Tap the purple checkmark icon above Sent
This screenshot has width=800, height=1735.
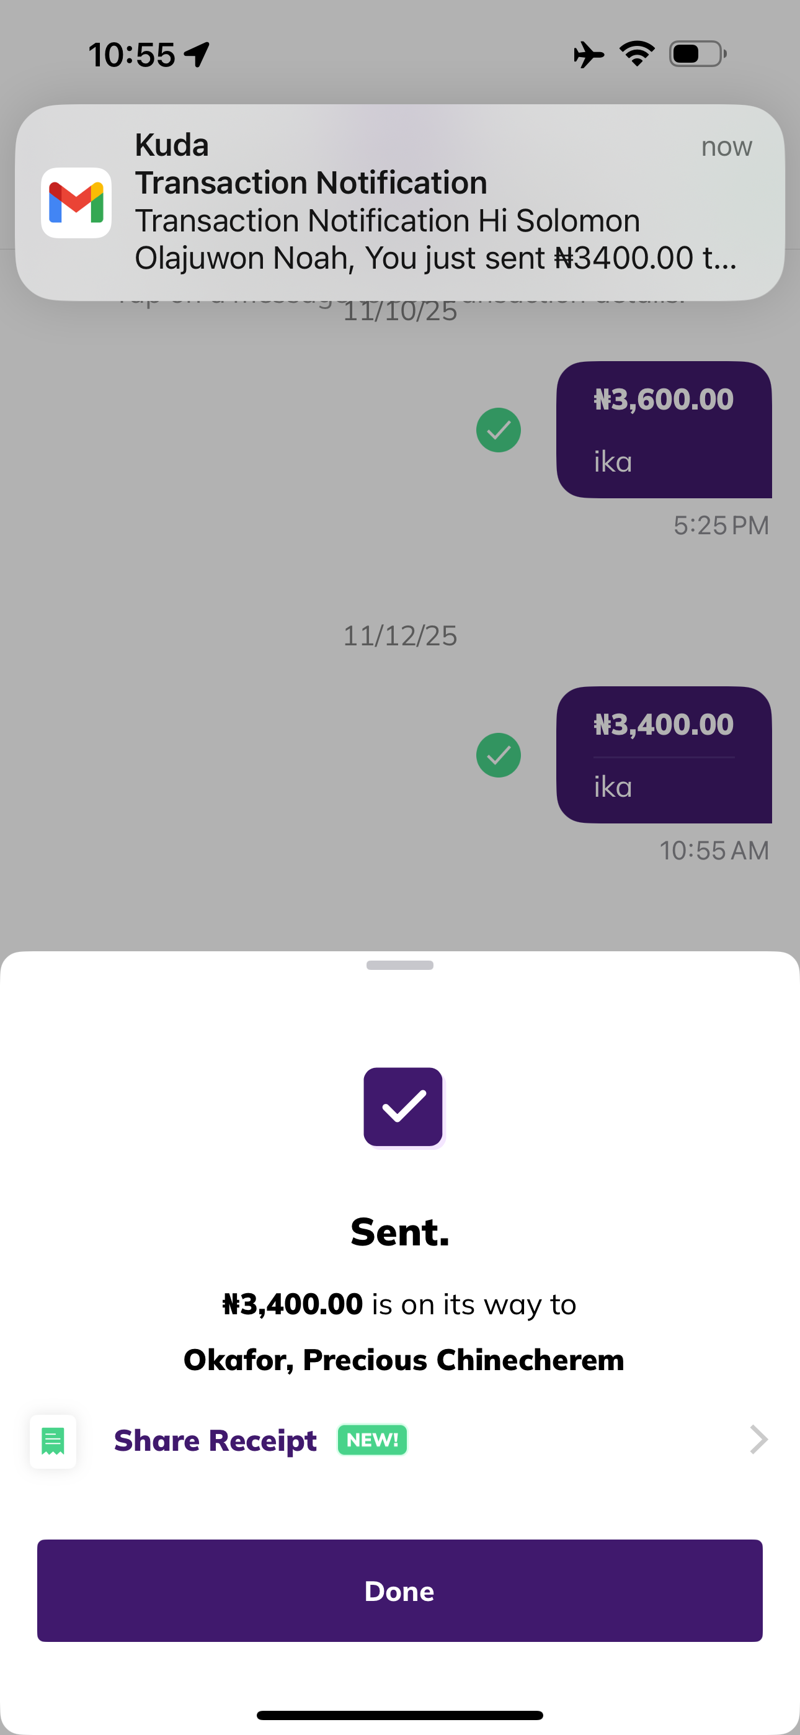tap(403, 1106)
